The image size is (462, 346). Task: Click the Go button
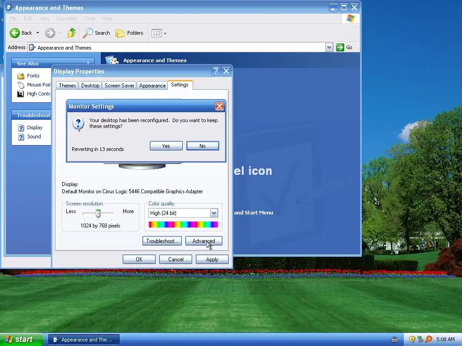[344, 47]
